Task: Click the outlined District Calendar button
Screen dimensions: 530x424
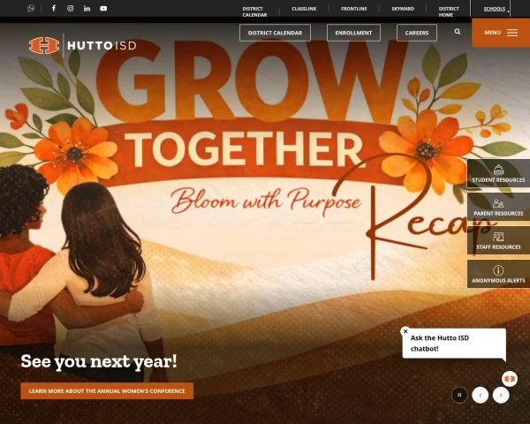Action: pos(275,33)
